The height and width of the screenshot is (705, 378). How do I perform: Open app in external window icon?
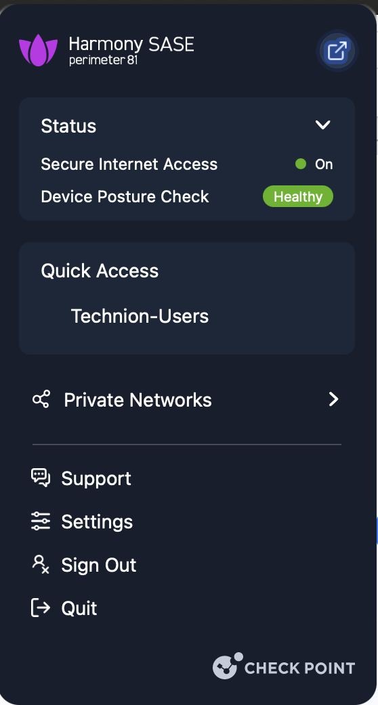click(x=337, y=51)
